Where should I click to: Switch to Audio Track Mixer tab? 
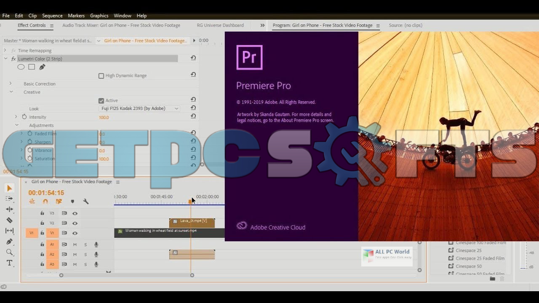(x=121, y=25)
